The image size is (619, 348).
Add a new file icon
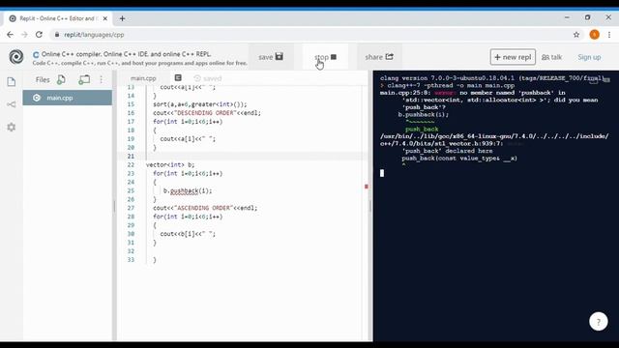(61, 79)
